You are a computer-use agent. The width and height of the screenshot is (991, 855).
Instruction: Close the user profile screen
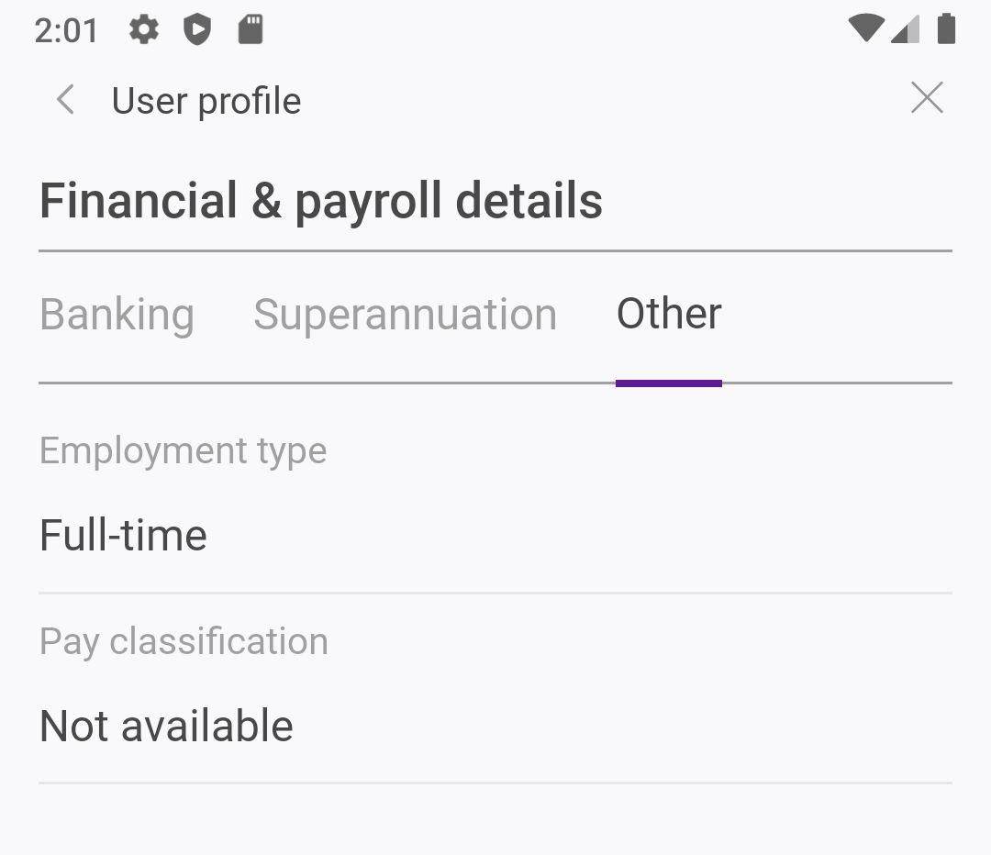[x=927, y=98]
